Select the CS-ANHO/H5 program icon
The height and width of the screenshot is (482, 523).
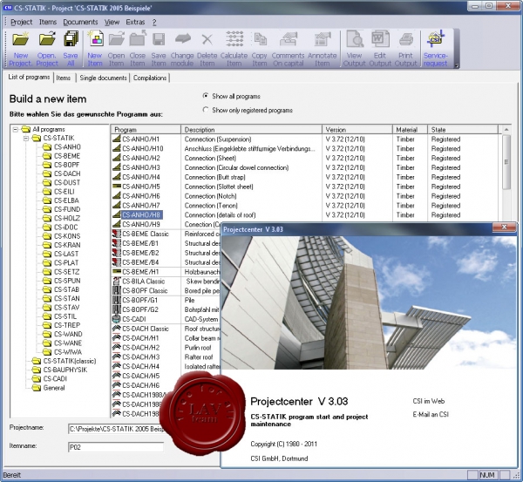click(117, 187)
